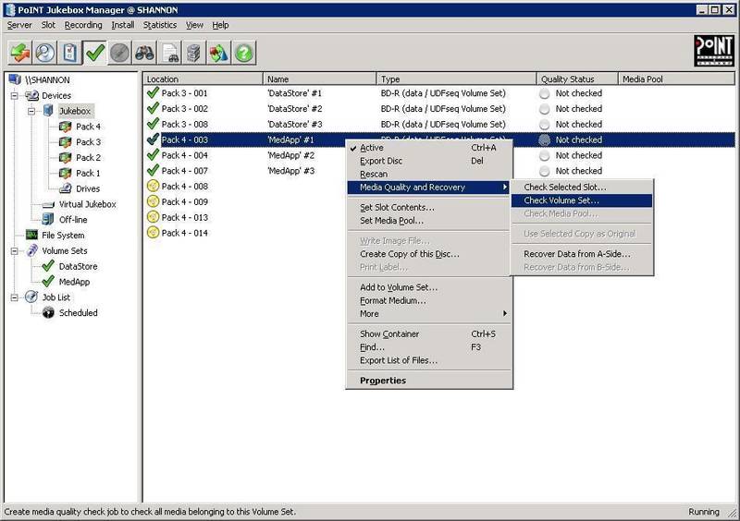The height and width of the screenshot is (521, 740).
Task: Choose Export List of Files
Action: tap(428, 360)
